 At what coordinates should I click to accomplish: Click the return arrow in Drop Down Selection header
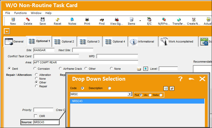191,79
